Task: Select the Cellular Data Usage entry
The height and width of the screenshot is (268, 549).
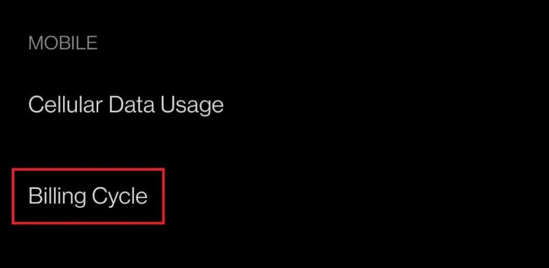Action: [x=126, y=104]
